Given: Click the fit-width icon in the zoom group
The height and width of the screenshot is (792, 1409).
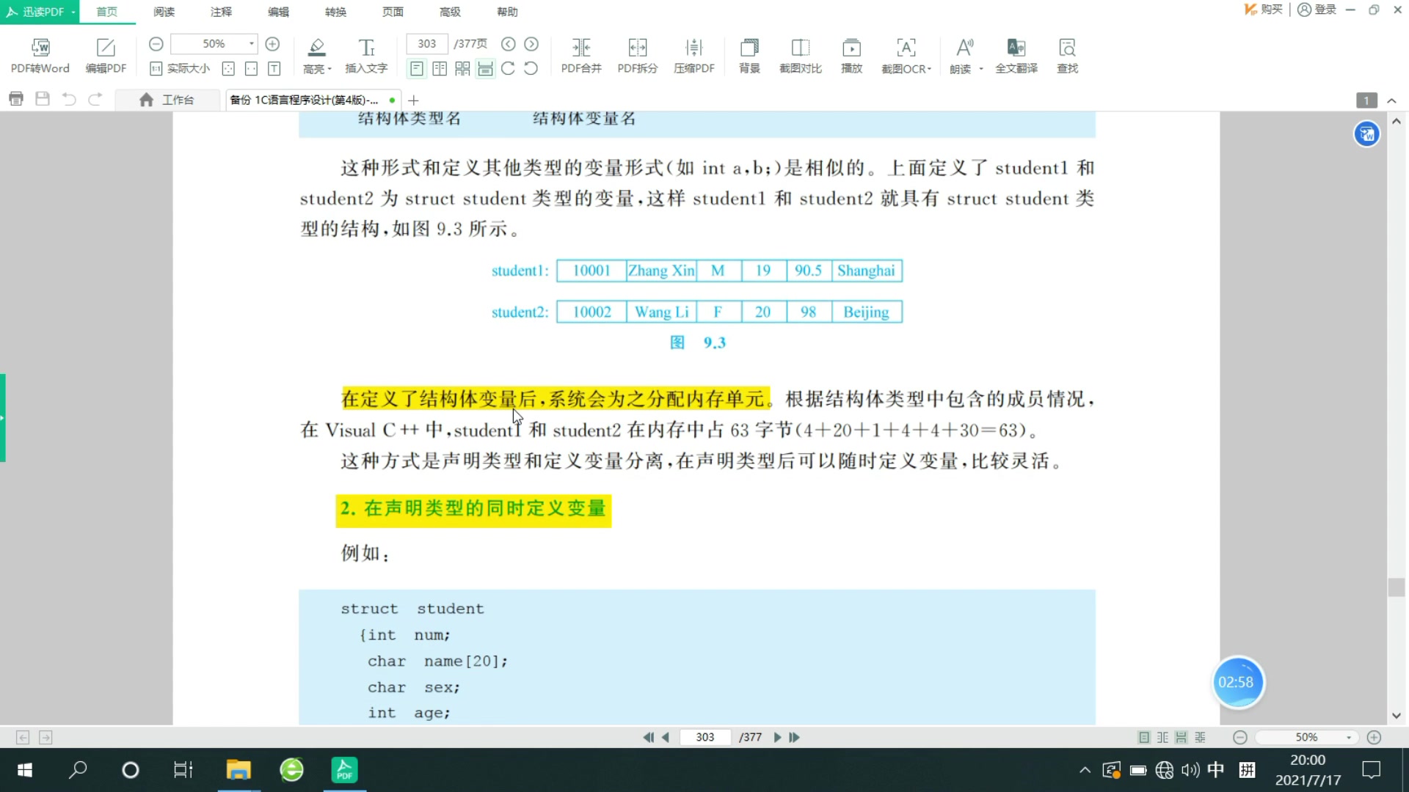Looking at the screenshot, I should click(x=251, y=68).
